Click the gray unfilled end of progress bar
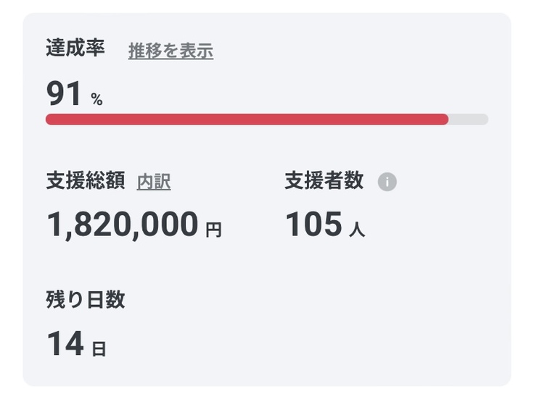This screenshot has width=534, height=402. point(469,120)
